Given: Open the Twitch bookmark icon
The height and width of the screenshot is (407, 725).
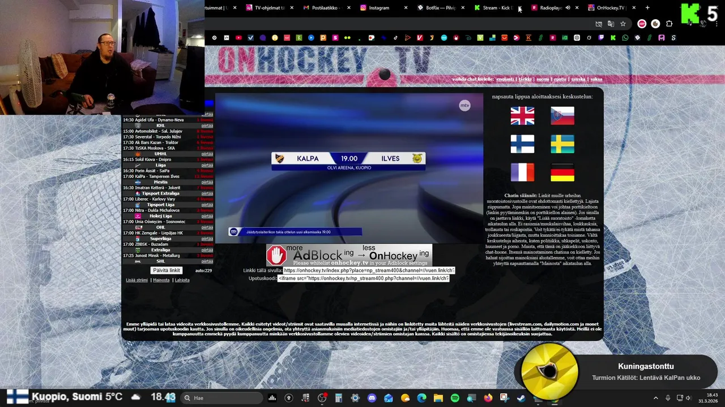Looking at the screenshot, I should (x=601, y=38).
